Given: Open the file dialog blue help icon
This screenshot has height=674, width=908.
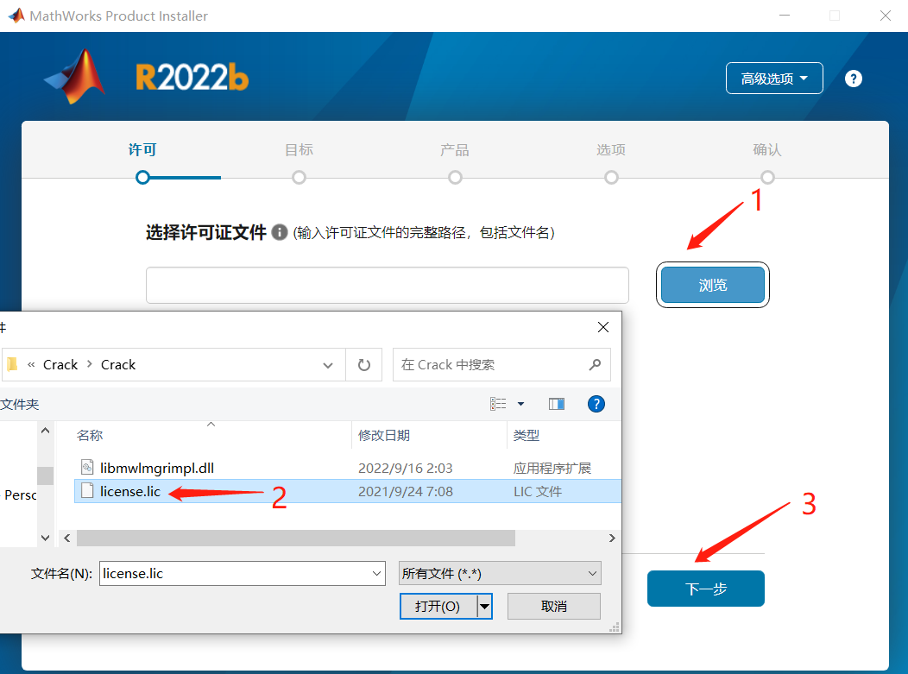Looking at the screenshot, I should point(596,404).
